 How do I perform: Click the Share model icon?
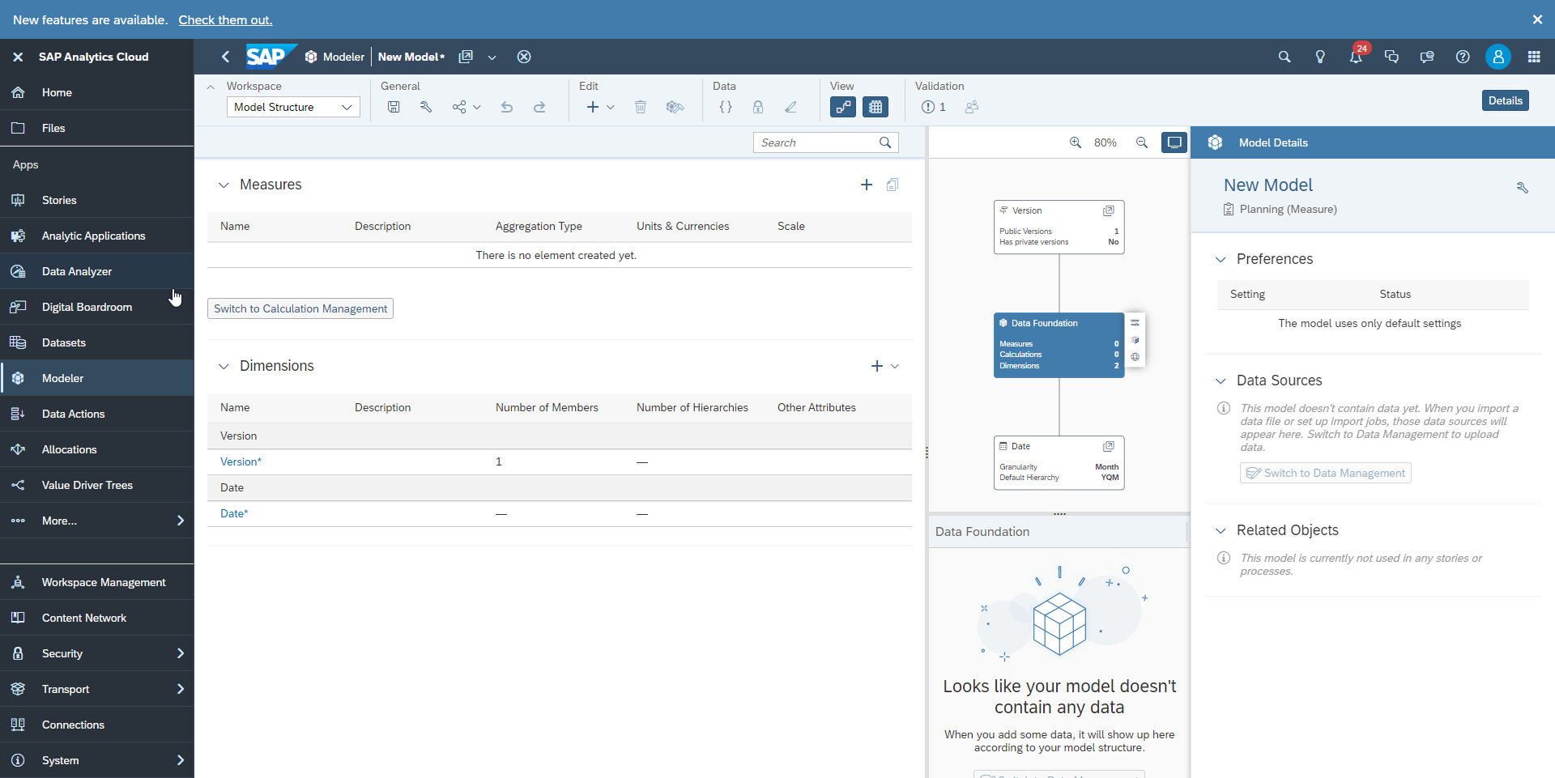[458, 106]
